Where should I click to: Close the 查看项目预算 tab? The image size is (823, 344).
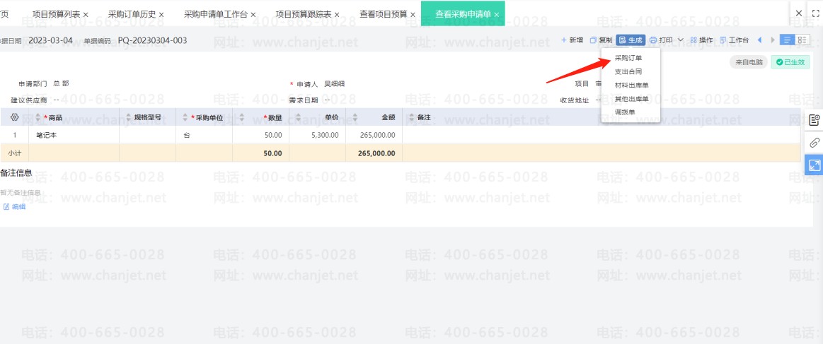(x=413, y=15)
